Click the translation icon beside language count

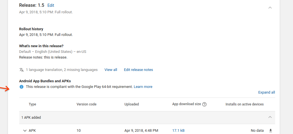[x=22, y=70]
